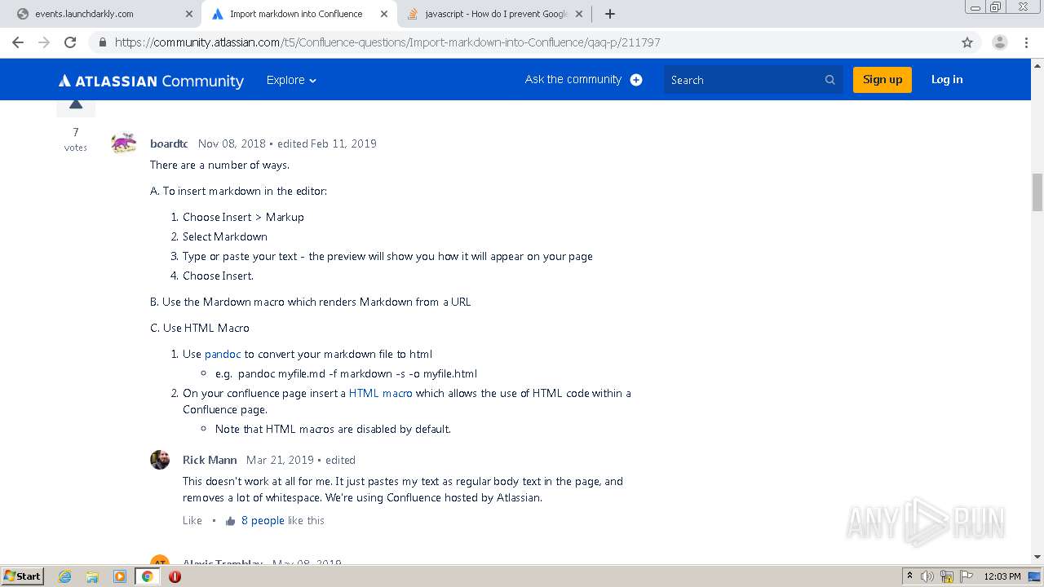View the 8 people who liked this
The width and height of the screenshot is (1044, 587).
click(x=263, y=520)
